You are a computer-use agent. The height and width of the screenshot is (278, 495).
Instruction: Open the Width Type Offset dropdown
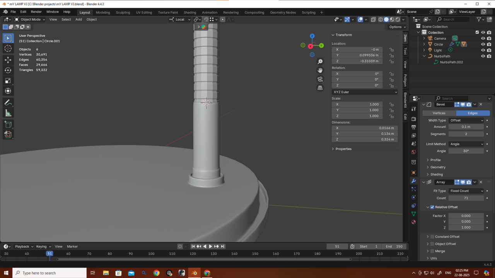(x=466, y=120)
